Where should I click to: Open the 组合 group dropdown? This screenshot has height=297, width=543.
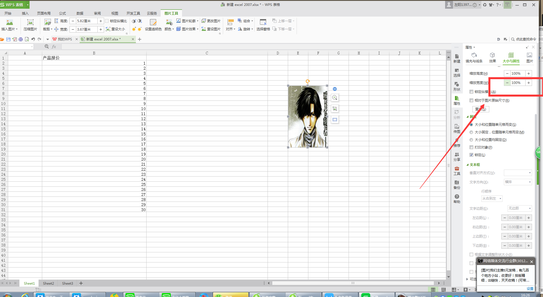245,21
